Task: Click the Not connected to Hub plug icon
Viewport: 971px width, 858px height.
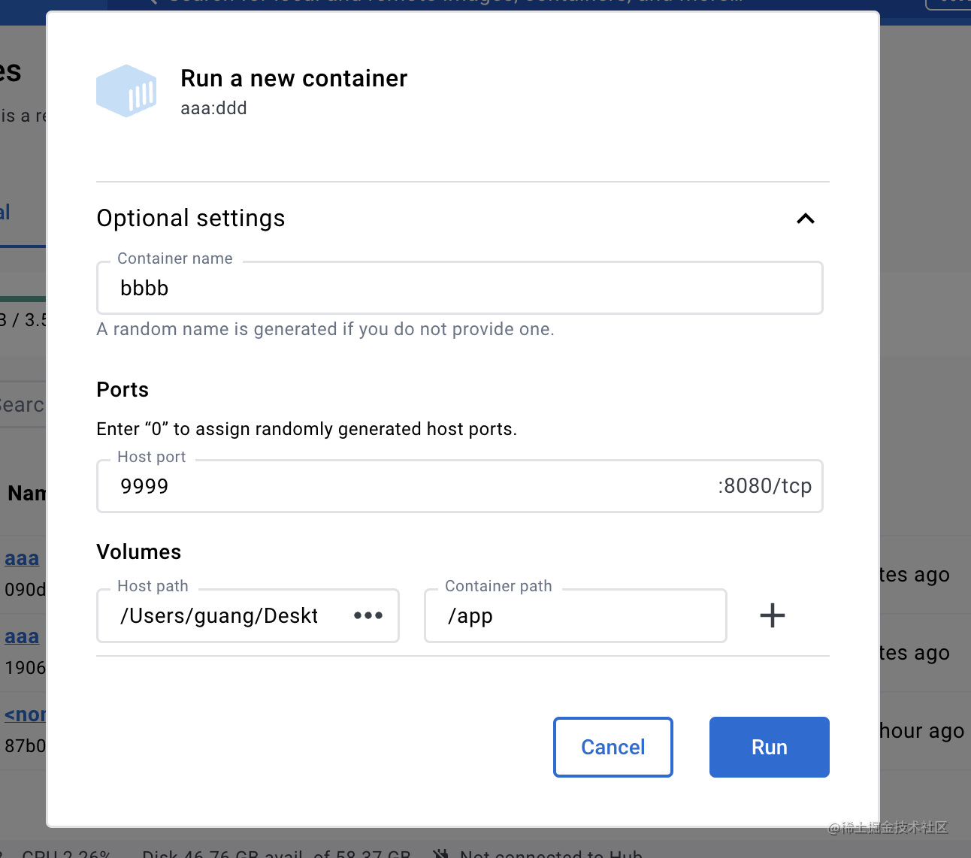Action: (x=441, y=853)
